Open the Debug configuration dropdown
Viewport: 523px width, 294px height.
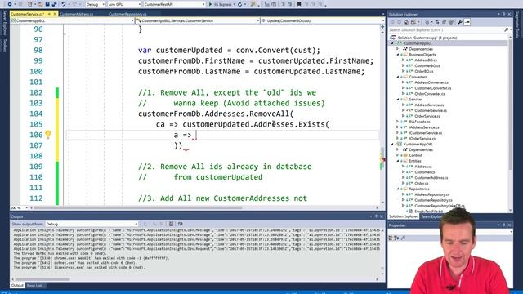click(x=95, y=4)
